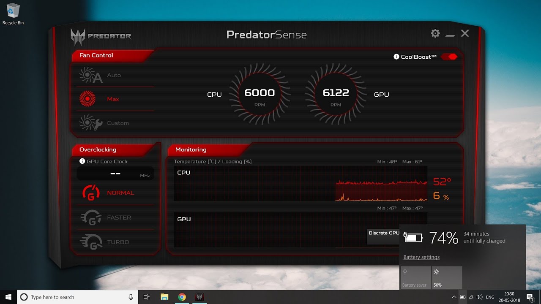Click the 74% battery percentage text

click(x=444, y=238)
